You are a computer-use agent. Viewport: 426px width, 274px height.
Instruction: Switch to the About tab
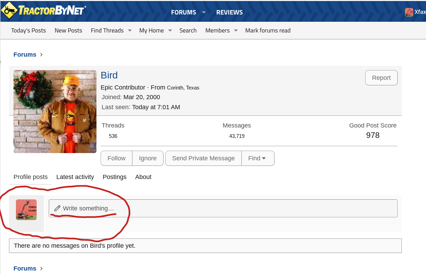click(x=143, y=177)
